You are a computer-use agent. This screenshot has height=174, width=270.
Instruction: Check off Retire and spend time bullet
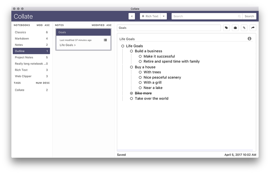140,61
